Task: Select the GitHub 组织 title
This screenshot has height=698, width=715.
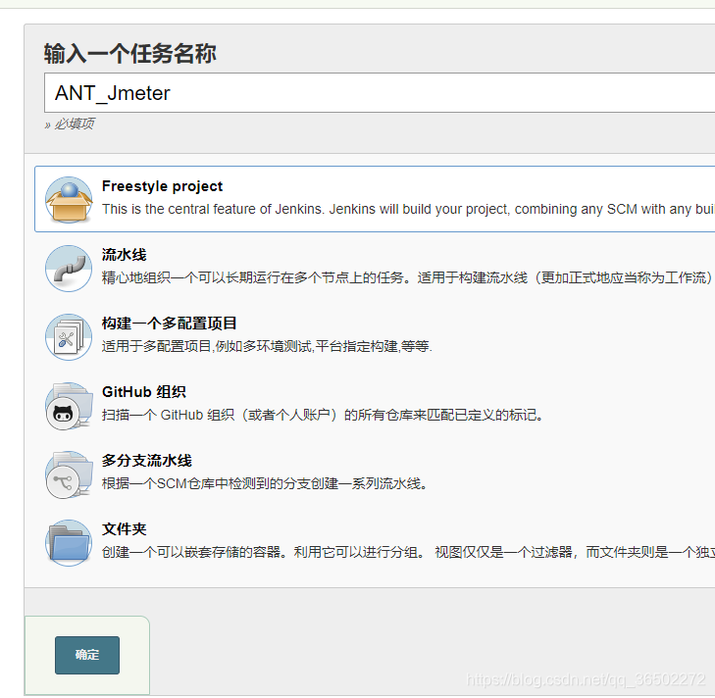Action: point(144,391)
